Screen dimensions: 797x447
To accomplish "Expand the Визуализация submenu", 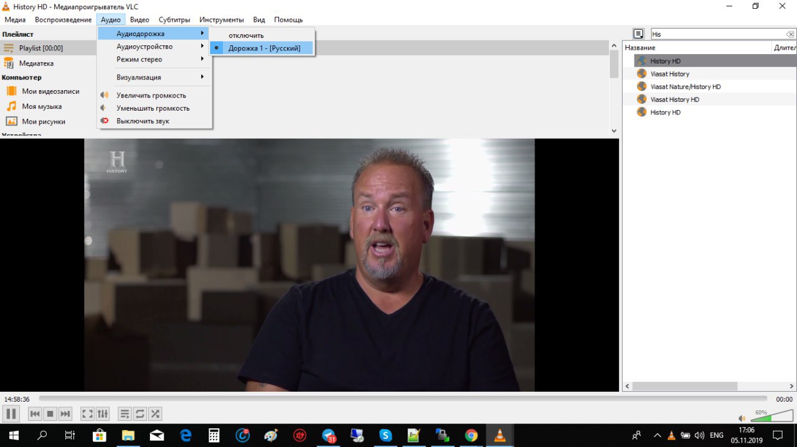I will pyautogui.click(x=153, y=77).
